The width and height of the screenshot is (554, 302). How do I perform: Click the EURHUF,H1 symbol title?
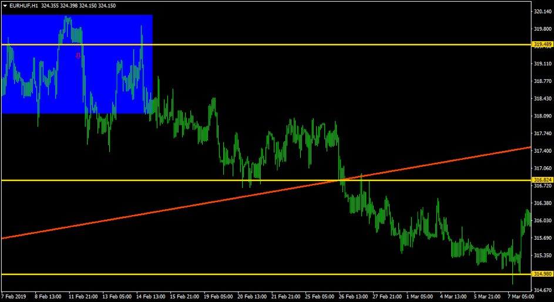click(23, 6)
